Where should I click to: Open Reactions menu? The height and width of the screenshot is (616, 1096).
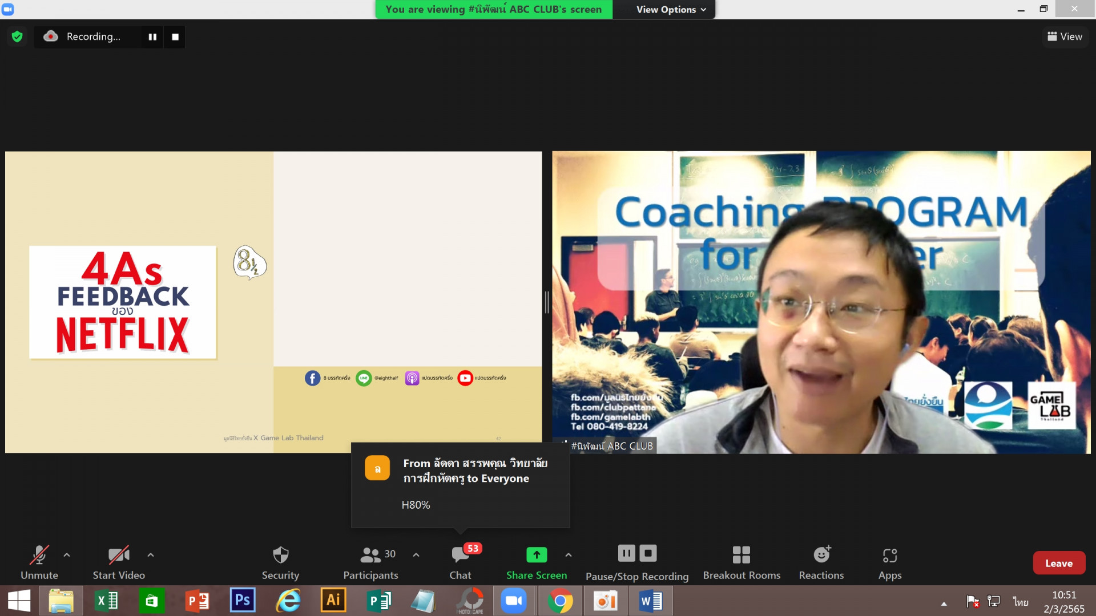pos(821,562)
